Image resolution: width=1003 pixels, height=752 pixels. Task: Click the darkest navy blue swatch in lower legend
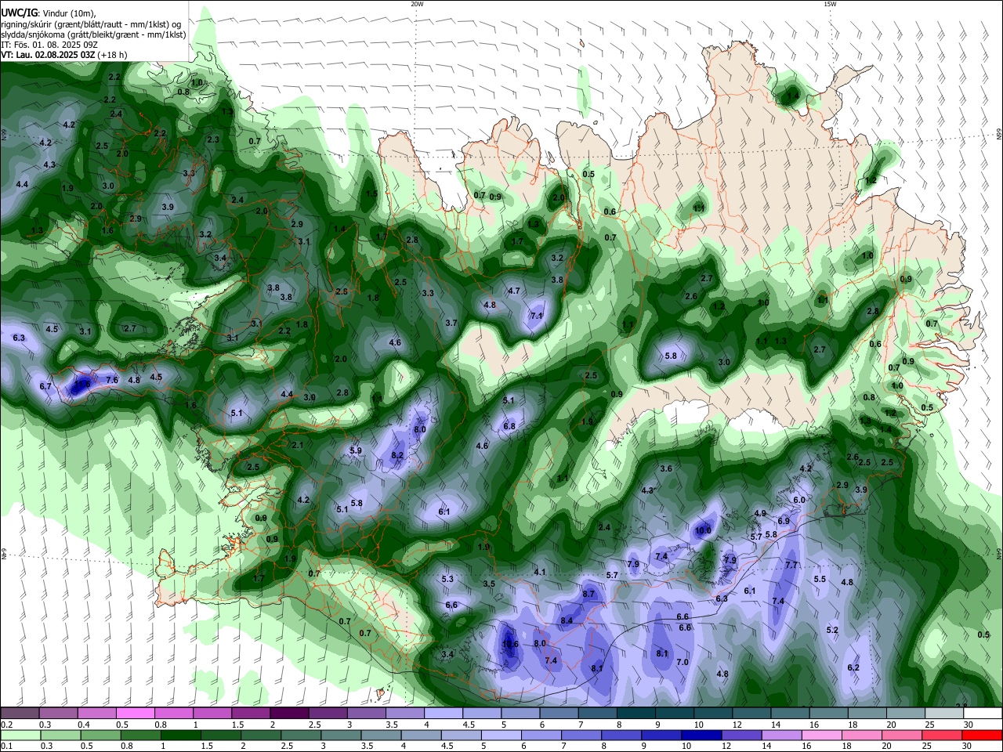coord(700,736)
